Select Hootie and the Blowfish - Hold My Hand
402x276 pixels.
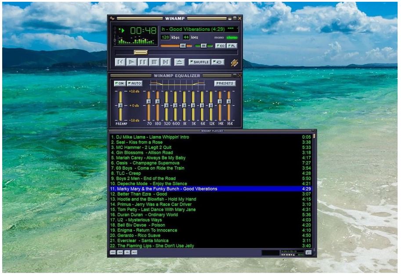click(x=210, y=199)
